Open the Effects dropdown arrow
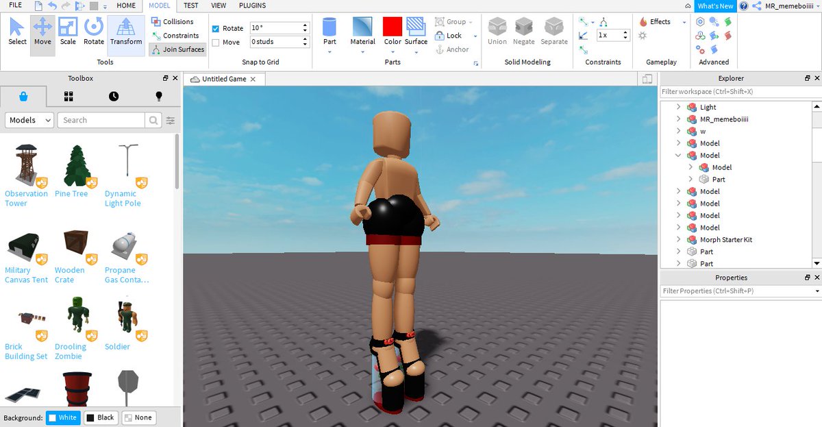Image resolution: width=822 pixels, height=427 pixels. (x=684, y=22)
